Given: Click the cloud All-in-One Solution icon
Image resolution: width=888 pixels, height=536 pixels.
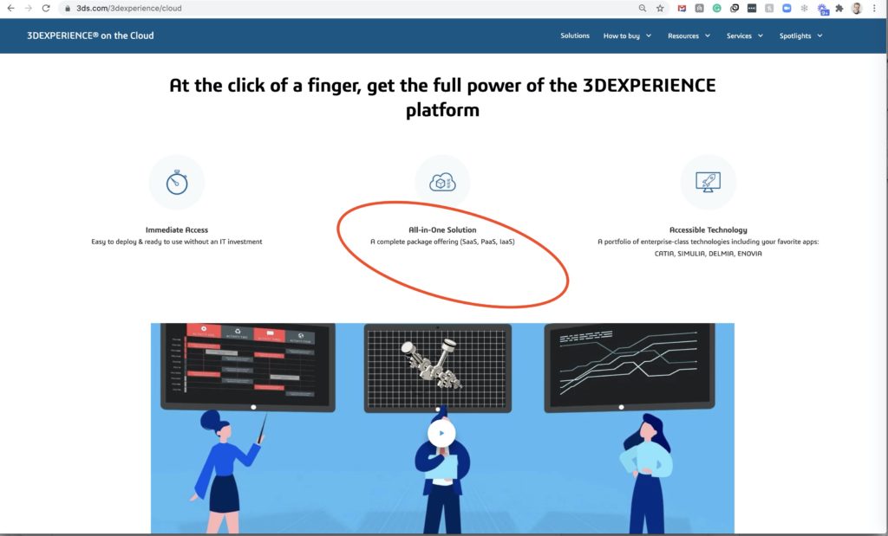Looking at the screenshot, I should pos(442,183).
